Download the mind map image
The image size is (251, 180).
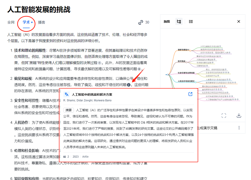(239, 115)
